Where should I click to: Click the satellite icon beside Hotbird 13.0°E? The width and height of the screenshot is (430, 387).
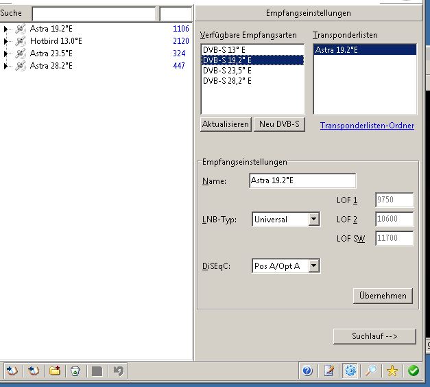click(x=21, y=41)
